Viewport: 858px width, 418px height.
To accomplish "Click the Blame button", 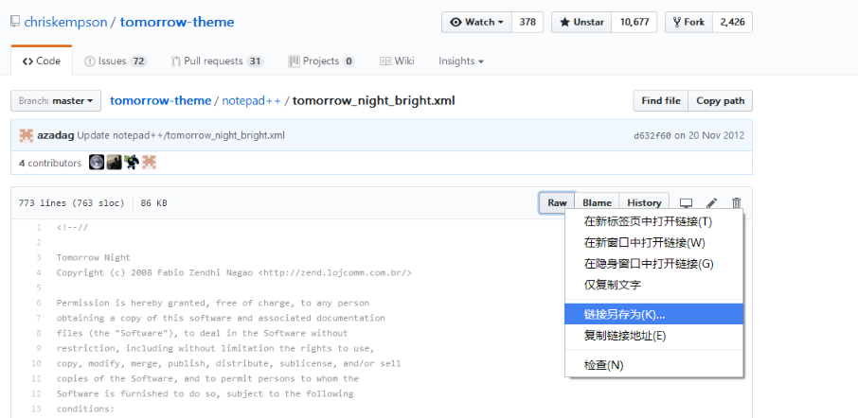I will (597, 202).
